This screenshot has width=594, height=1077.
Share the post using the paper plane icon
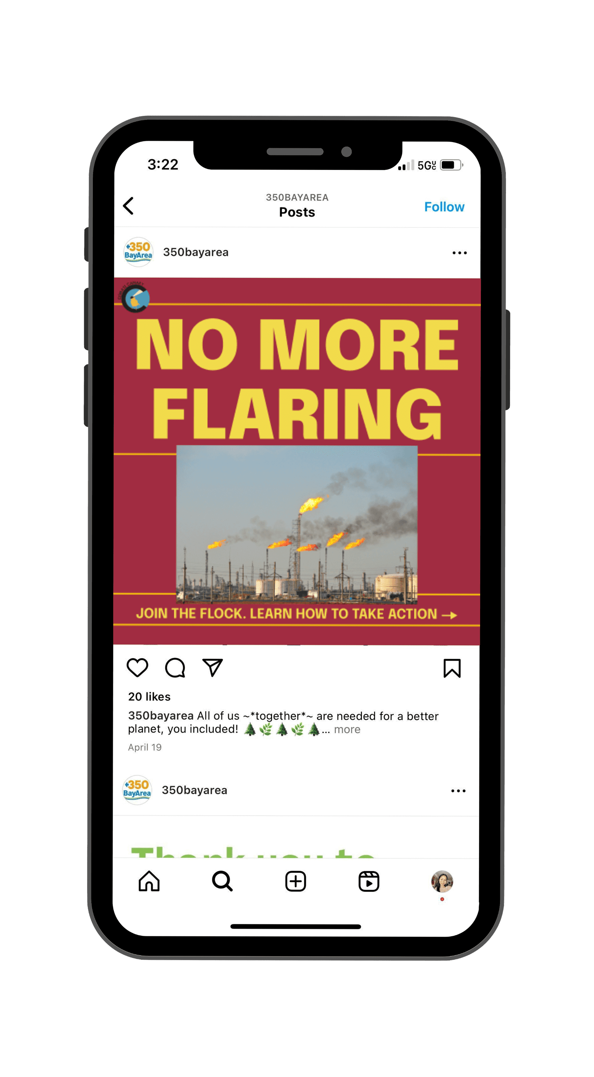tap(212, 667)
